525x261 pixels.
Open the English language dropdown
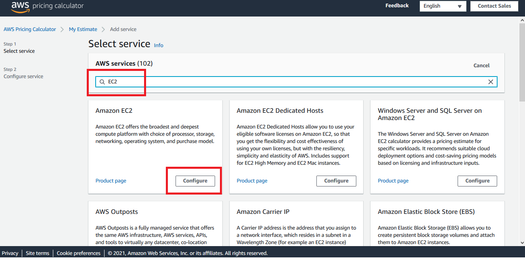pos(443,6)
